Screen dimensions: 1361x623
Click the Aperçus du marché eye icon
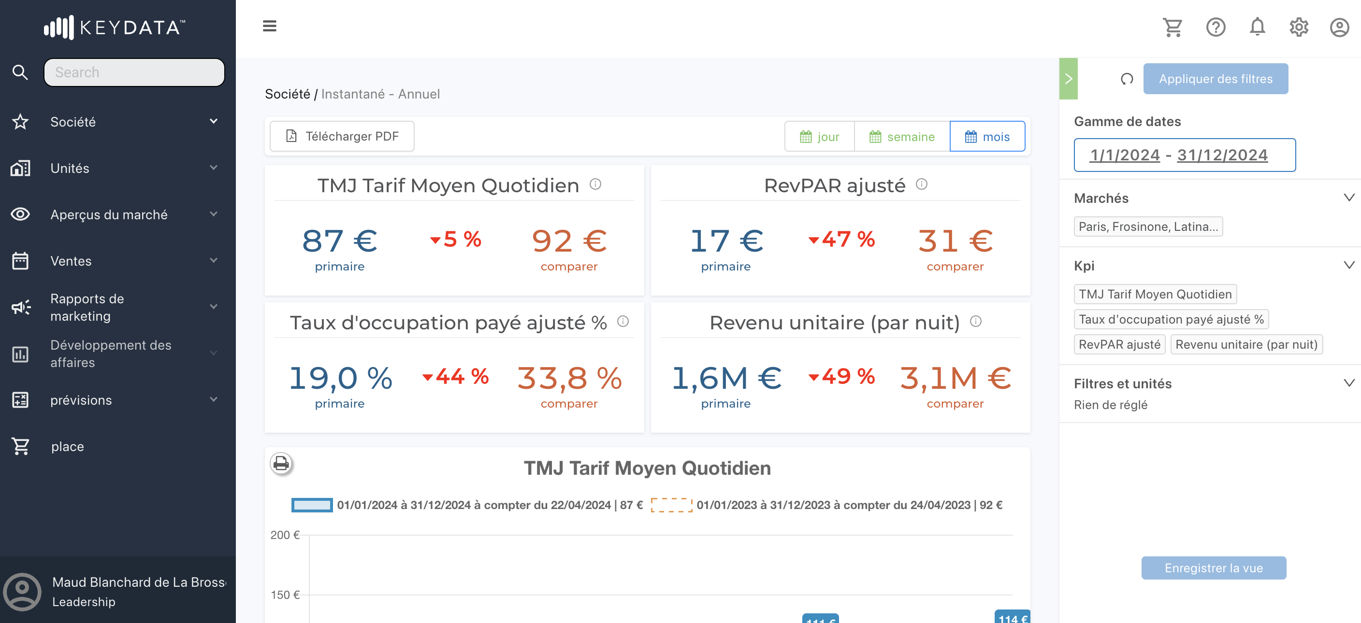pyautogui.click(x=20, y=214)
